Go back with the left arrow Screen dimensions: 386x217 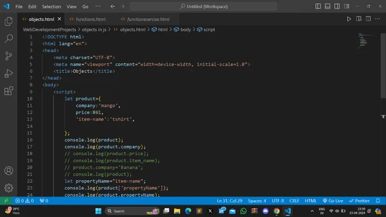tap(113, 6)
